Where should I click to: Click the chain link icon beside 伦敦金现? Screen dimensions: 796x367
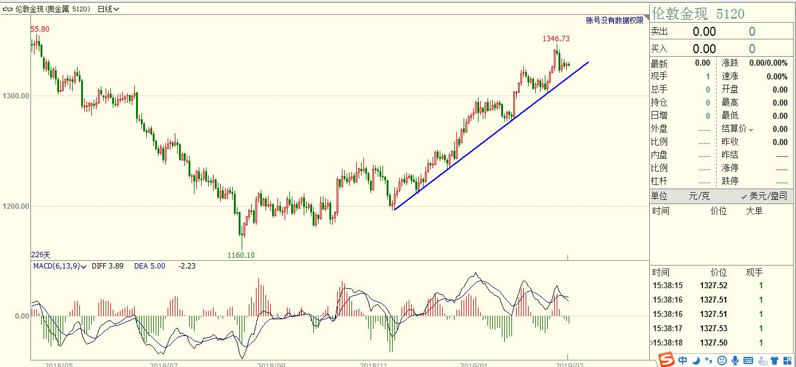[8, 9]
